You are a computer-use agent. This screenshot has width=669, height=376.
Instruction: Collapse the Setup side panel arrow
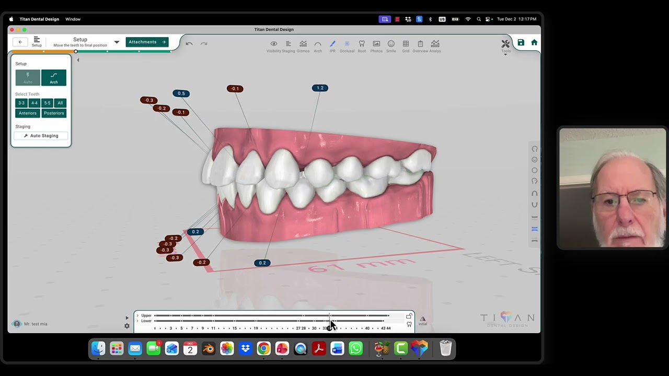pyautogui.click(x=78, y=60)
